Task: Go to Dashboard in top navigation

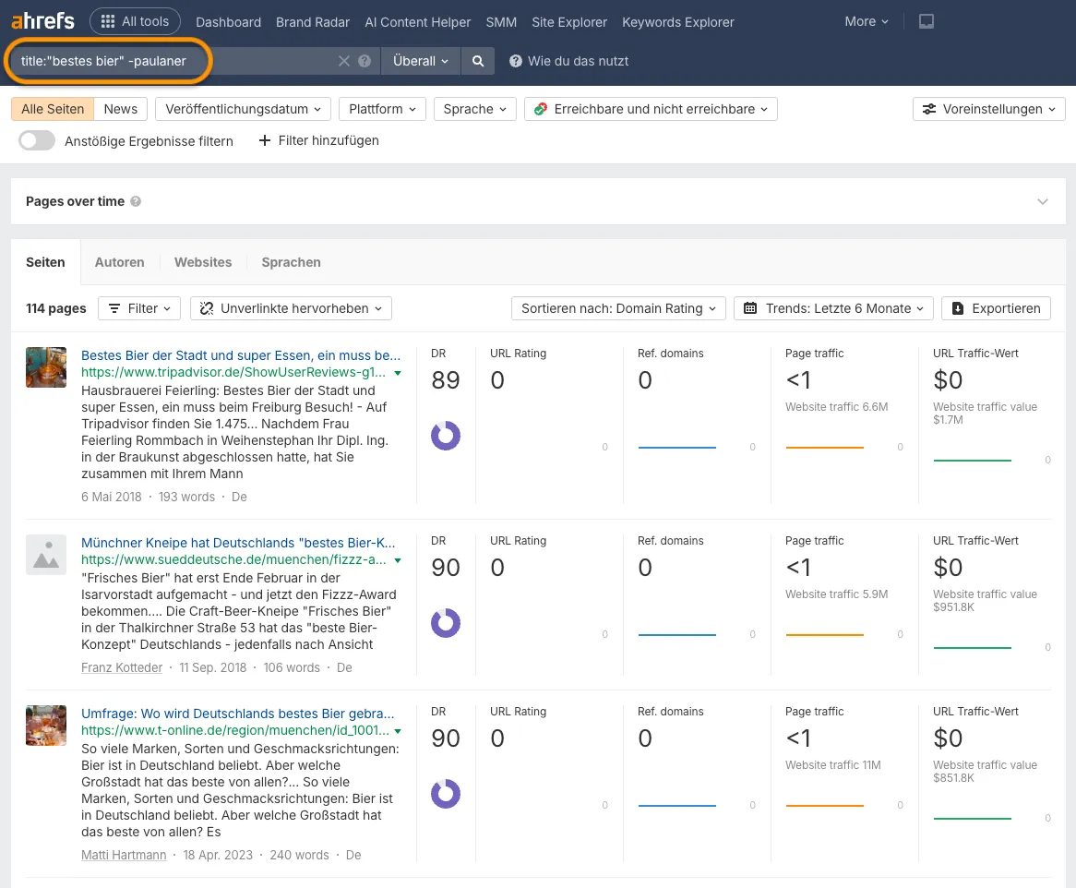Action: [x=229, y=22]
